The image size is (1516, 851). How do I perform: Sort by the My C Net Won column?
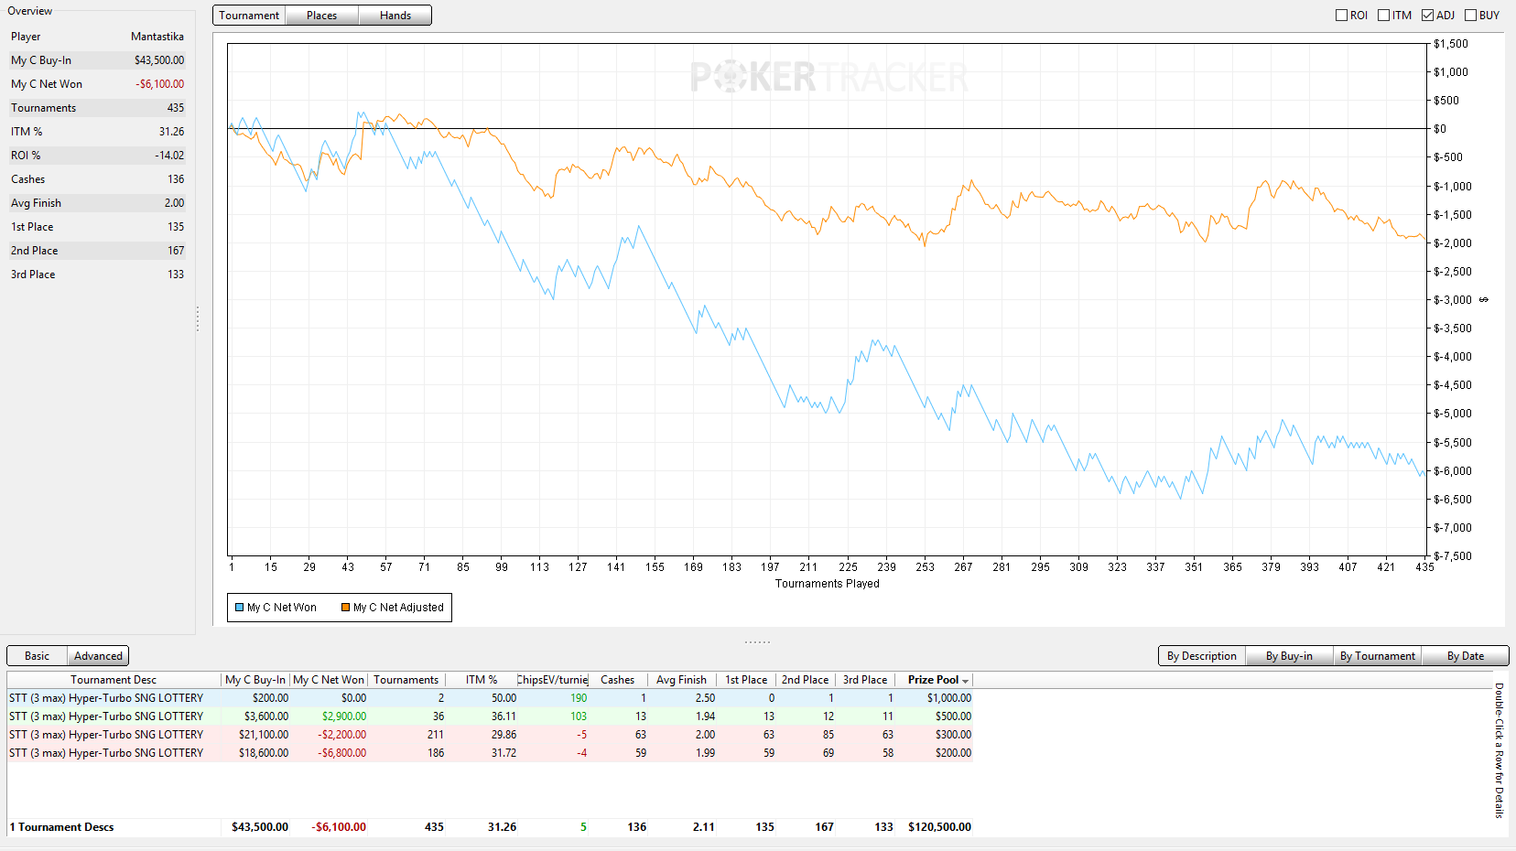tap(329, 680)
